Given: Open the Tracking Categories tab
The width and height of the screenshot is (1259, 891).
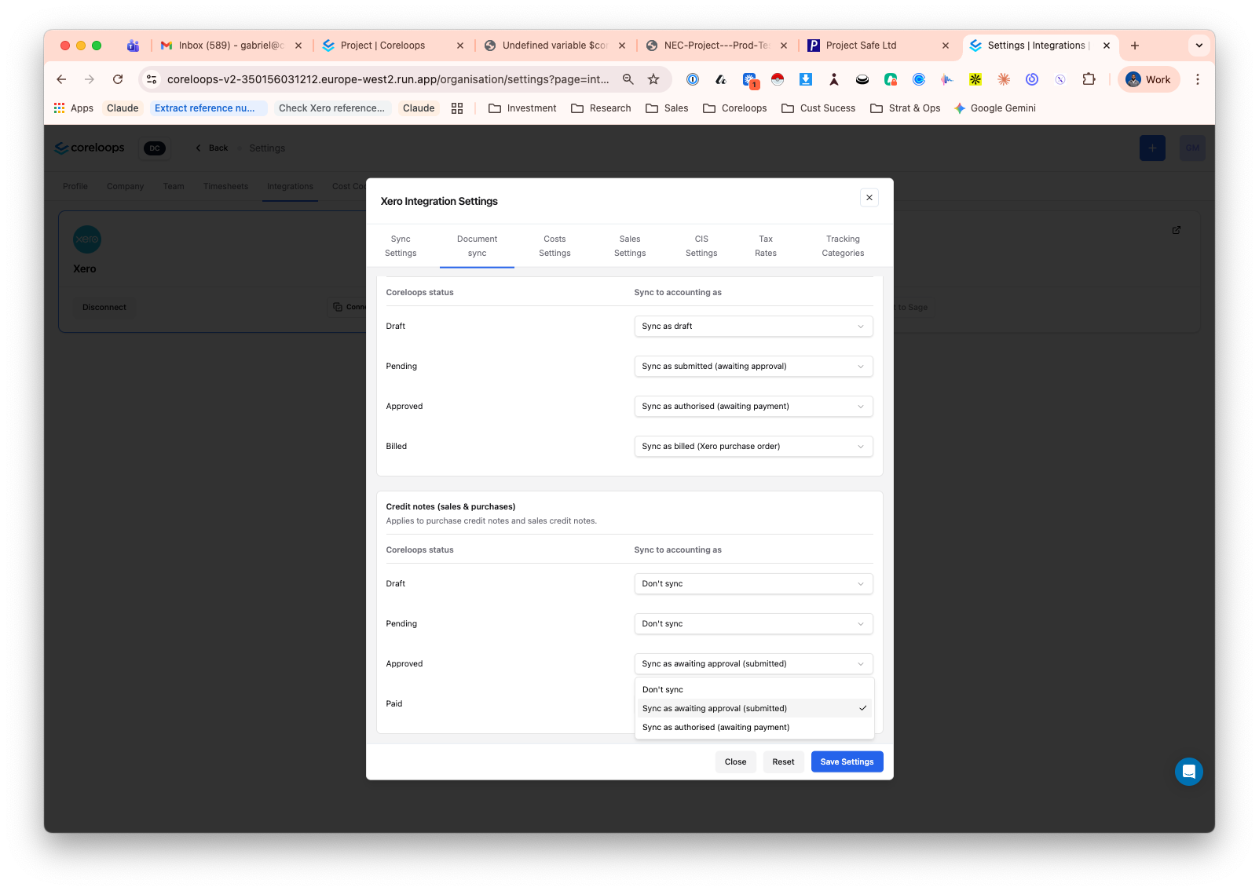Looking at the screenshot, I should [843, 246].
